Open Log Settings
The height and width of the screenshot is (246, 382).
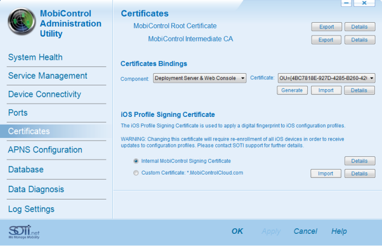(31, 209)
